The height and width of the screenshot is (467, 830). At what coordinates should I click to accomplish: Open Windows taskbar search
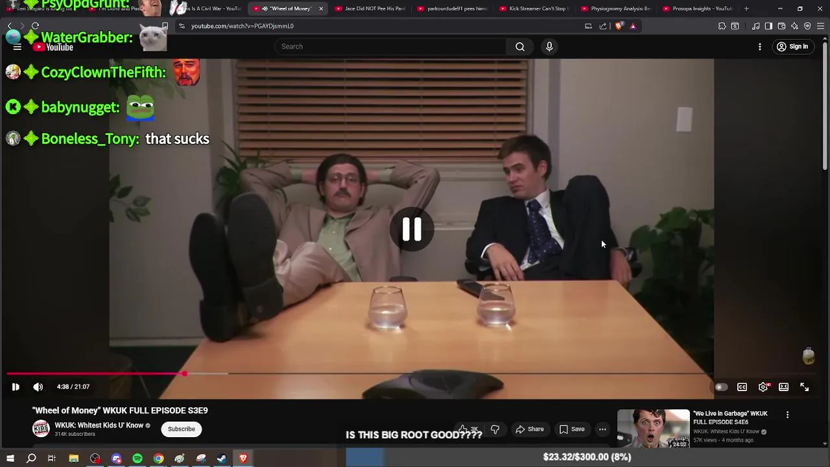[31, 459]
